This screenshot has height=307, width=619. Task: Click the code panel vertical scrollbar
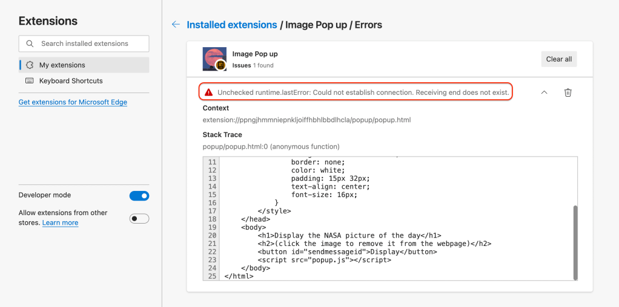coord(575,242)
